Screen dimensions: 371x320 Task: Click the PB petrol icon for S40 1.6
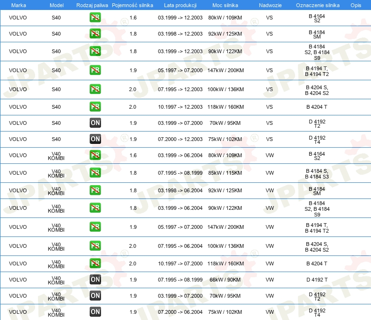coord(95,18)
